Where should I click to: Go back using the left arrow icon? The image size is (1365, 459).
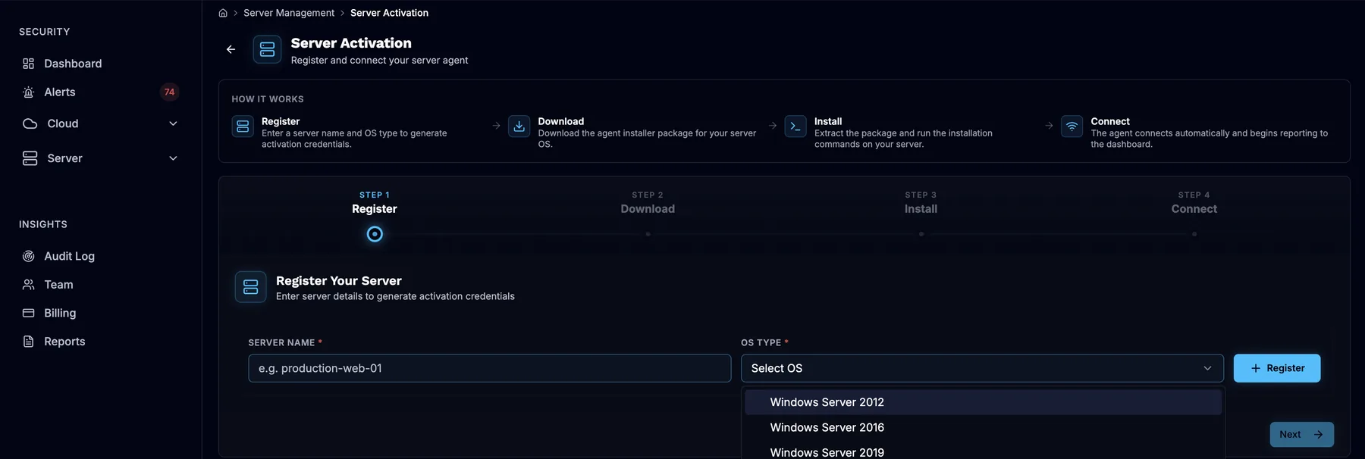click(x=231, y=49)
